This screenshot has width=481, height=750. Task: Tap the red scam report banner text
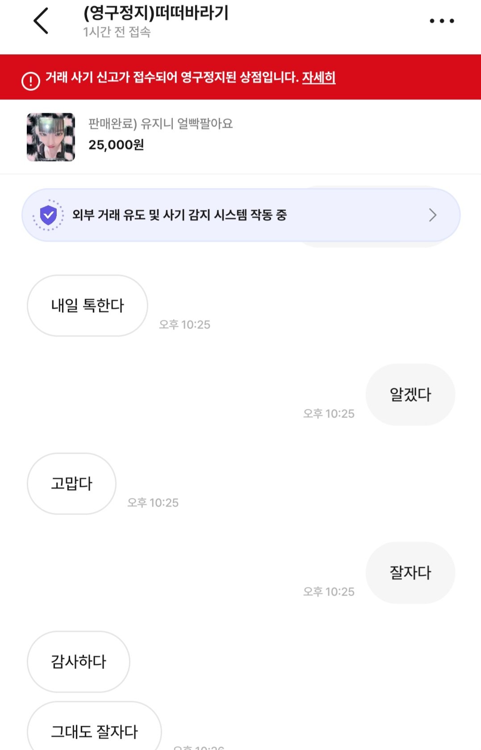coord(172,77)
